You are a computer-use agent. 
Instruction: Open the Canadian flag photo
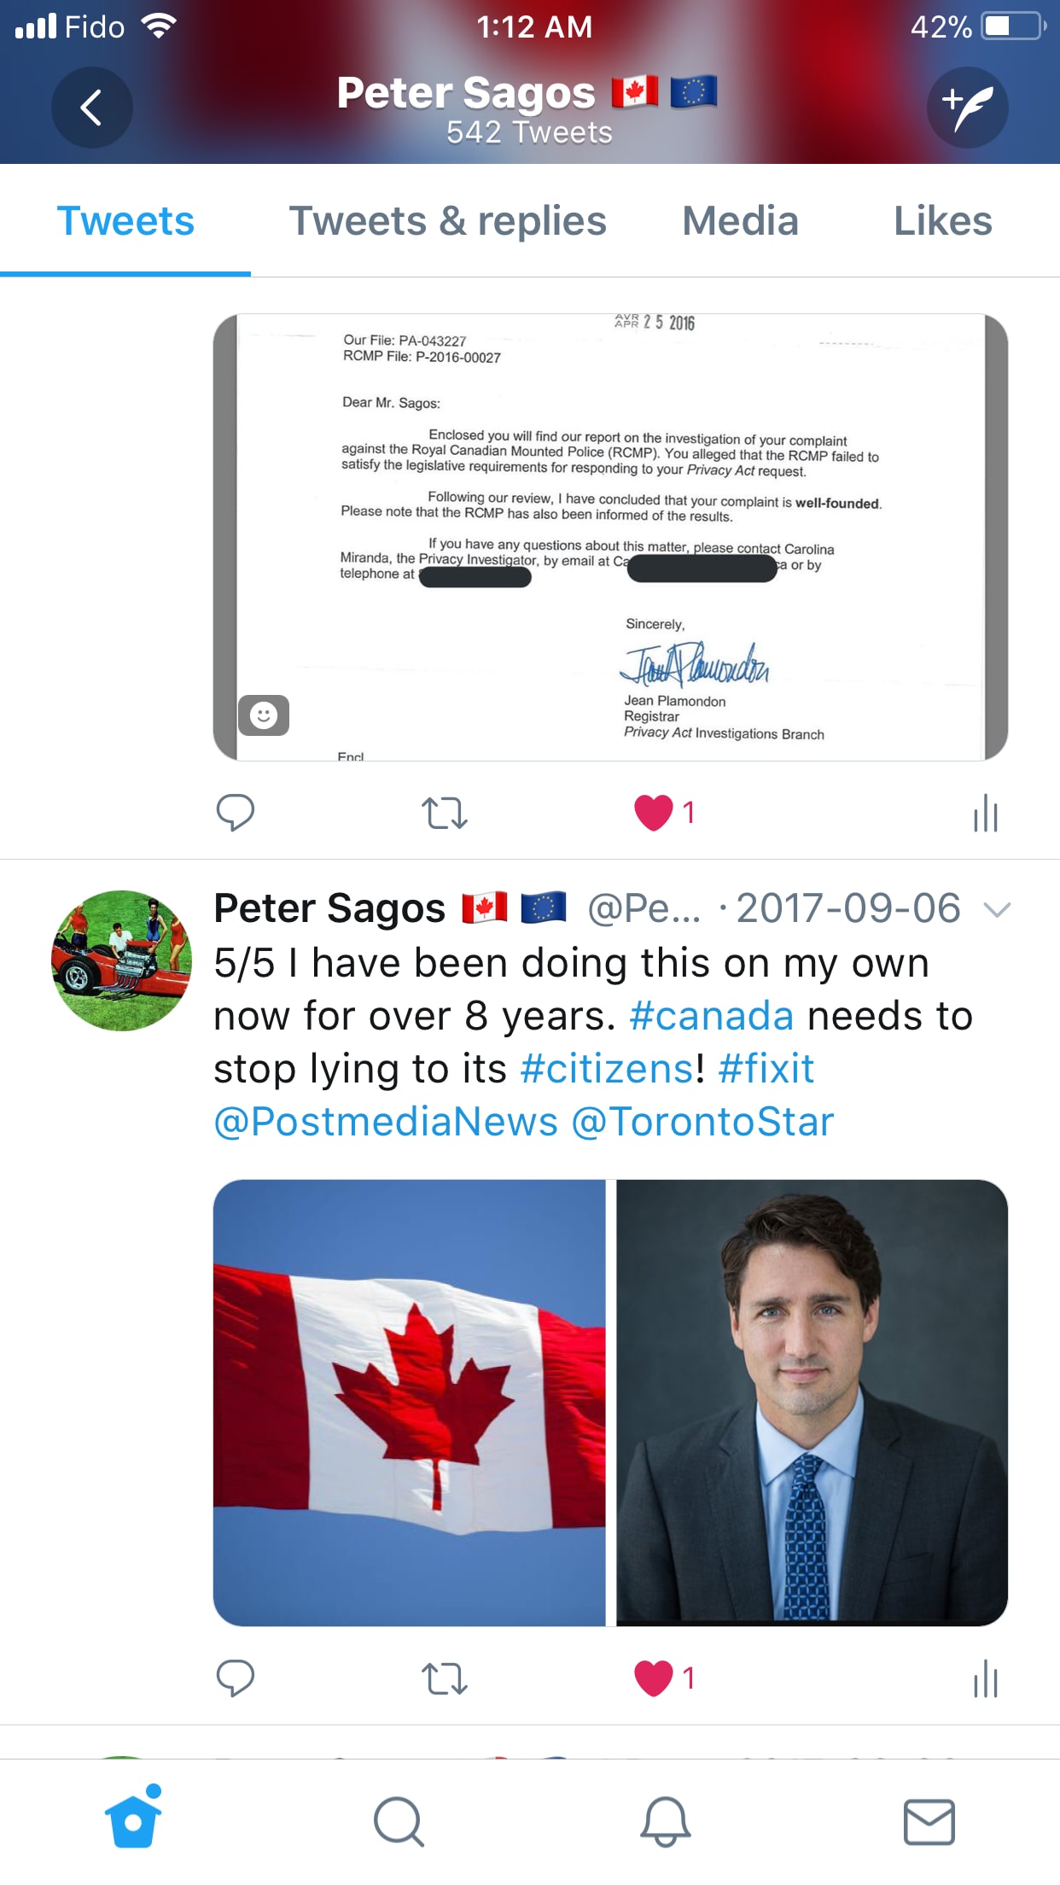(410, 1403)
